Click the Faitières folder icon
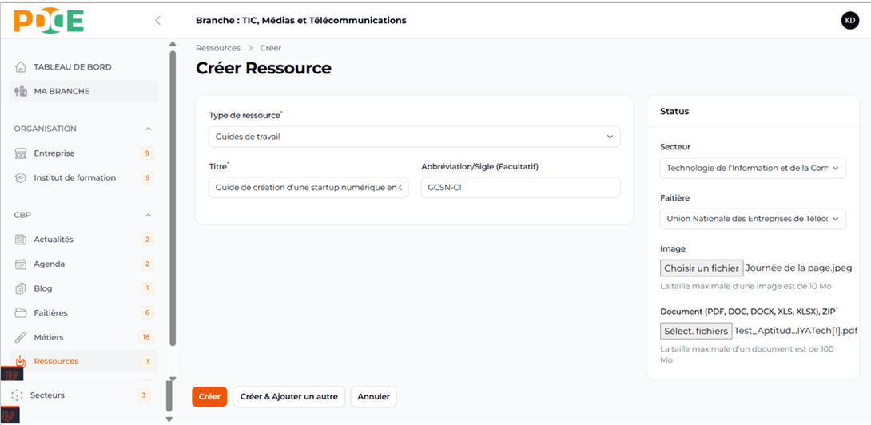 [x=21, y=313]
